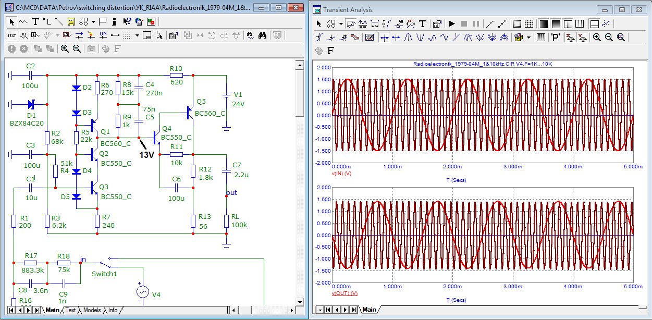Select the Text tool in schematic toolbar
The image size is (652, 320).
(x=35, y=21)
